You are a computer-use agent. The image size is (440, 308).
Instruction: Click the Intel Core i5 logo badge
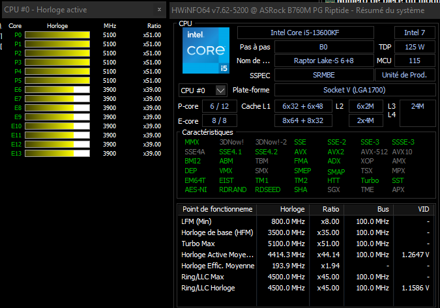point(206,50)
